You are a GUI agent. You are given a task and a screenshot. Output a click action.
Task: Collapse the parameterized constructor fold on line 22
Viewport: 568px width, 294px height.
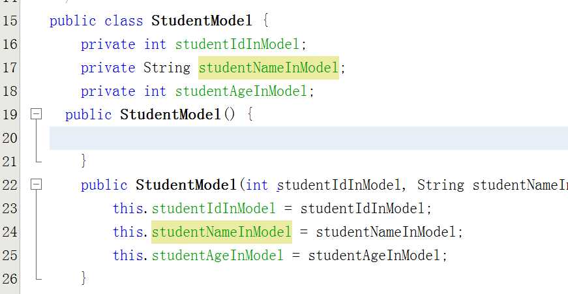point(37,184)
